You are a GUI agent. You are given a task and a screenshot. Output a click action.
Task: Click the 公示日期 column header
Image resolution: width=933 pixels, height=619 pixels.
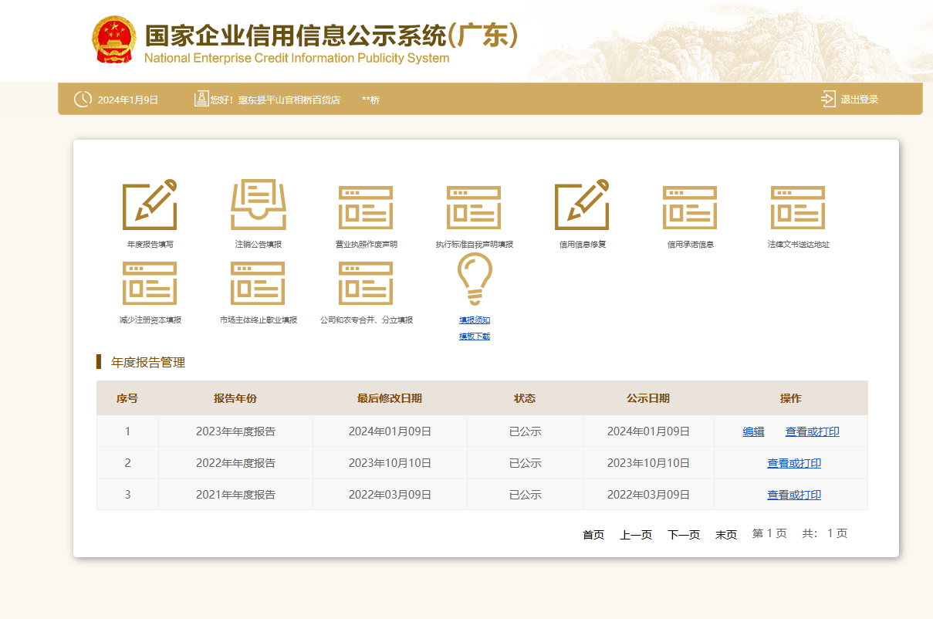coord(648,398)
